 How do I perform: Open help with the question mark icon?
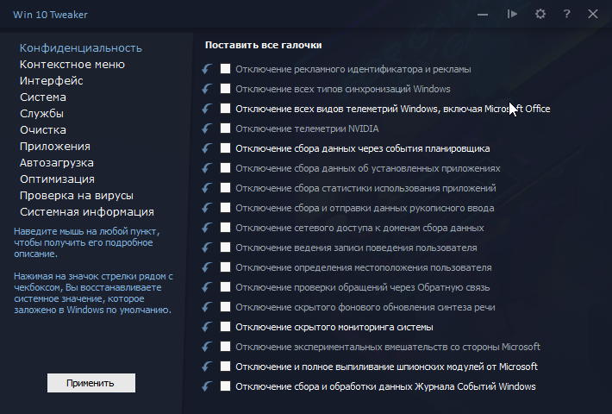566,15
